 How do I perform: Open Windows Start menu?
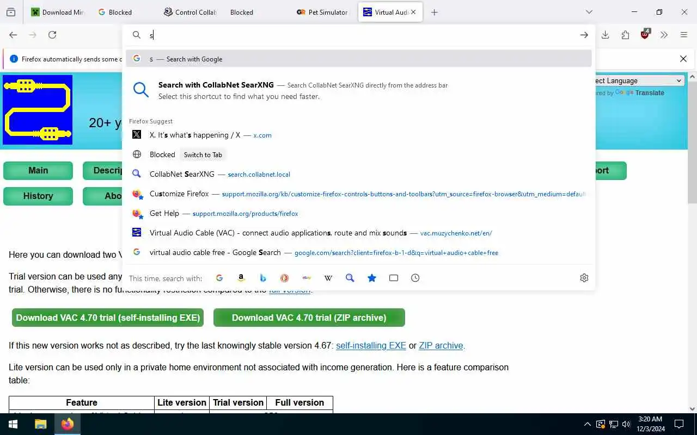(x=13, y=424)
